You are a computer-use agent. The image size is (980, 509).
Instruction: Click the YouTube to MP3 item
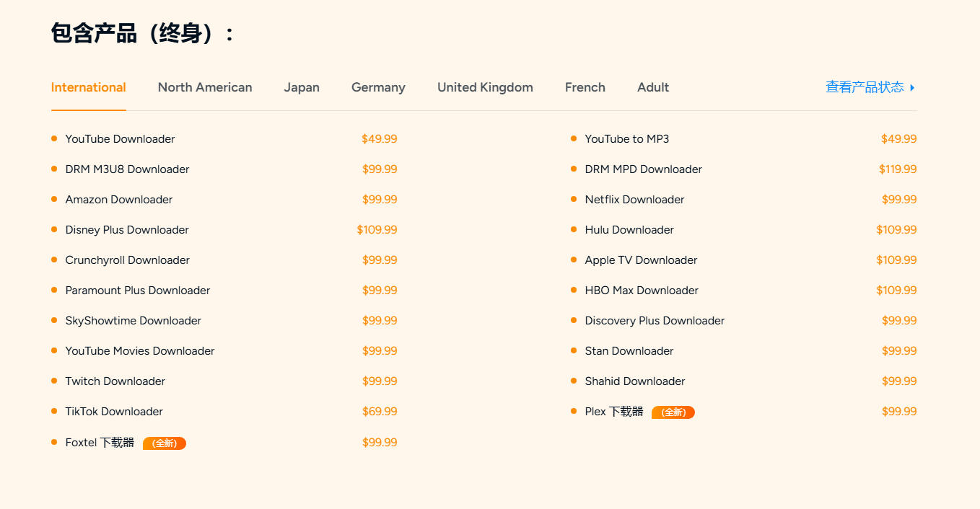click(x=627, y=139)
